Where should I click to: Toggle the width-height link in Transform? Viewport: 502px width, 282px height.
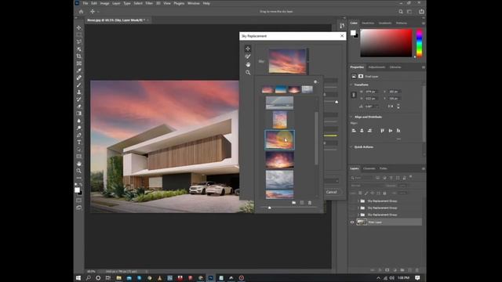coord(354,95)
